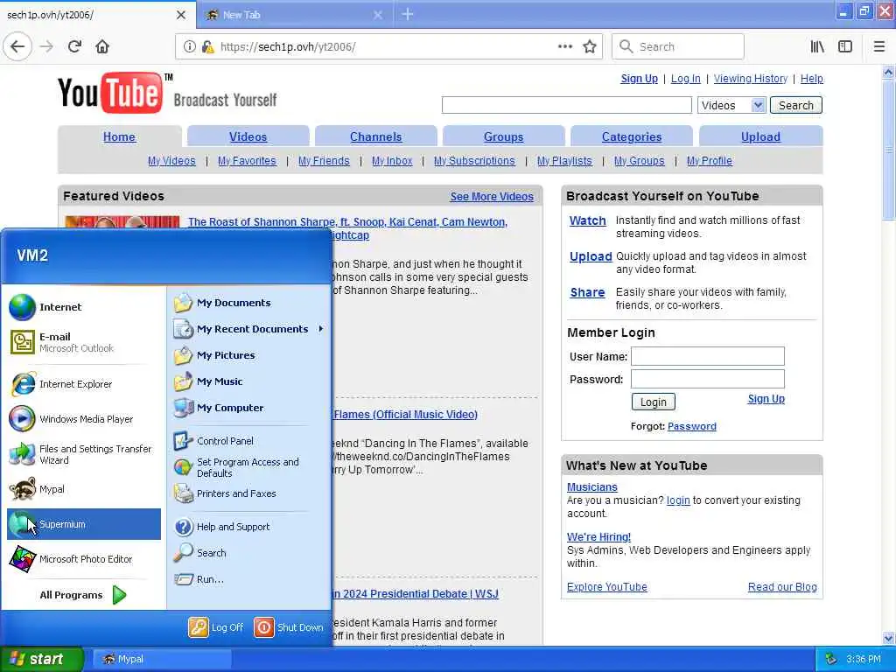The width and height of the screenshot is (896, 672).
Task: Expand All Programs list
Action: tap(83, 595)
